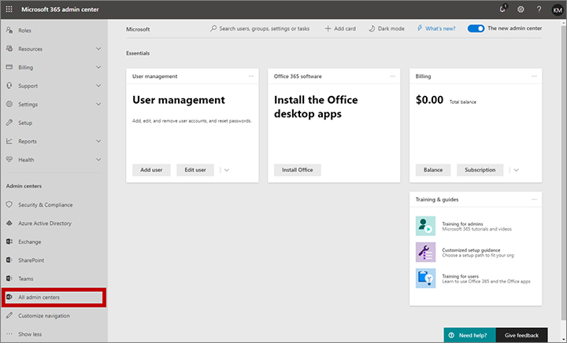Click the Dark mode moon icon
The width and height of the screenshot is (567, 343).
[x=372, y=28]
